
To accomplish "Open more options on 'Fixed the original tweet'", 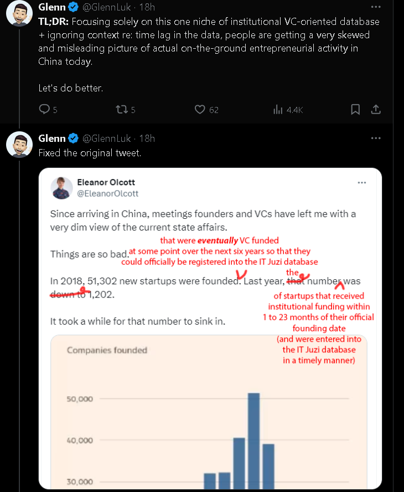I will point(376,138).
